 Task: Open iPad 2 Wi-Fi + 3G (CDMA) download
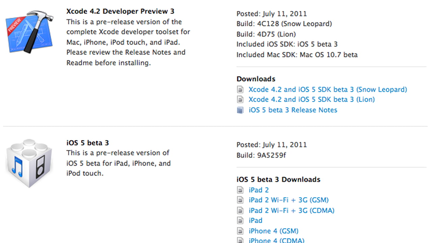(292, 211)
